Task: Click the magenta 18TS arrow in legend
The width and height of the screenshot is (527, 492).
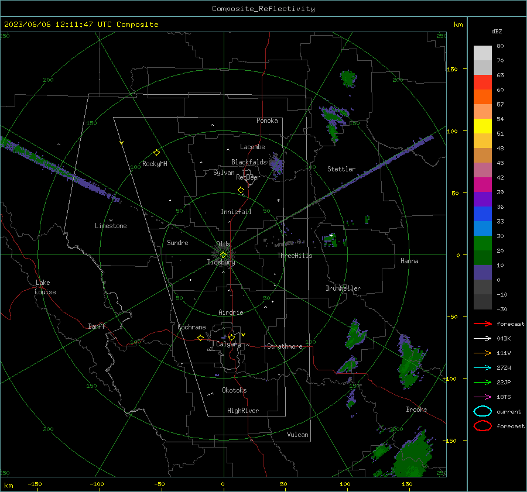Action: [x=482, y=397]
